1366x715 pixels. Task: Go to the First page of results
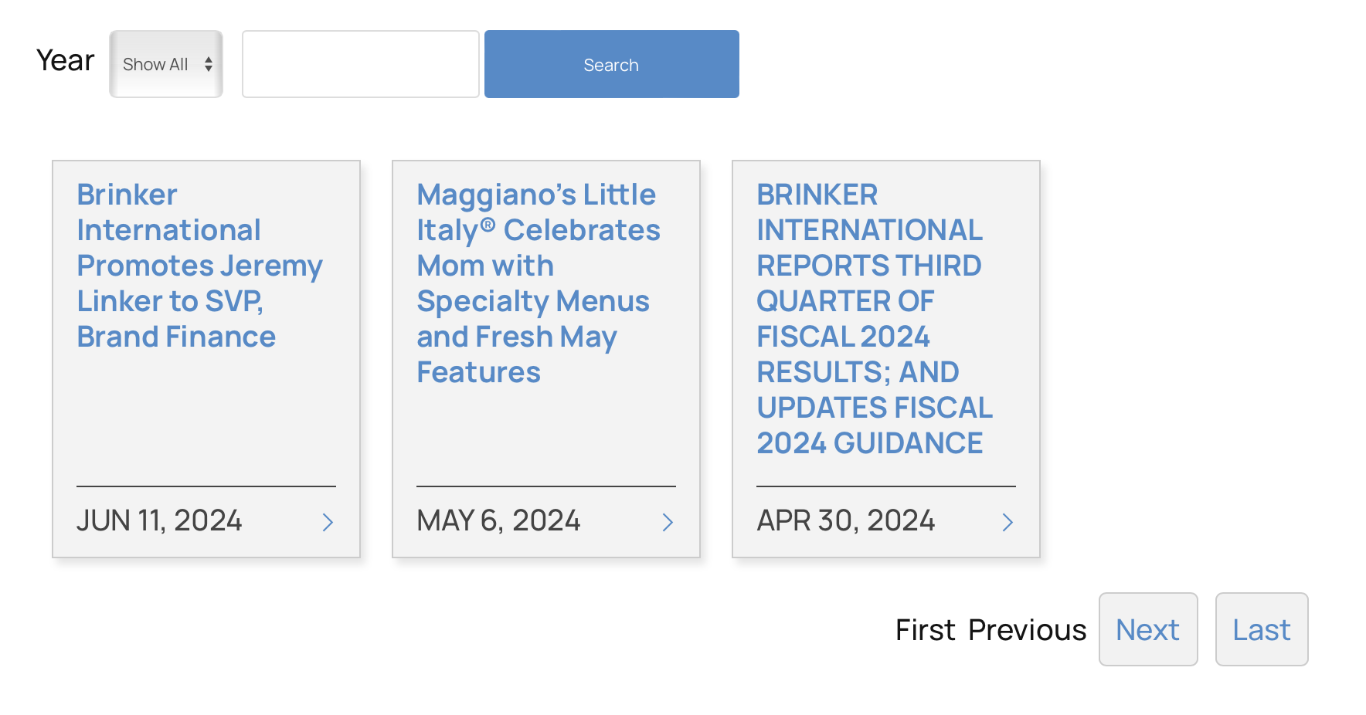pyautogui.click(x=925, y=630)
